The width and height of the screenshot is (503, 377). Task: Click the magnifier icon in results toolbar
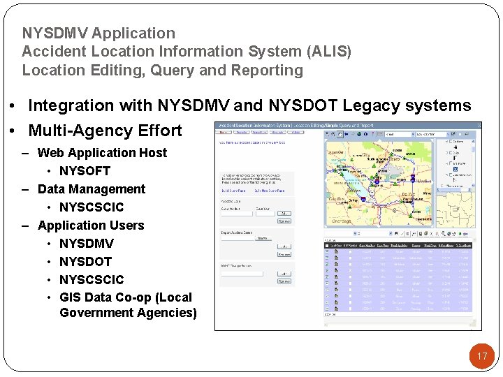click(443, 234)
